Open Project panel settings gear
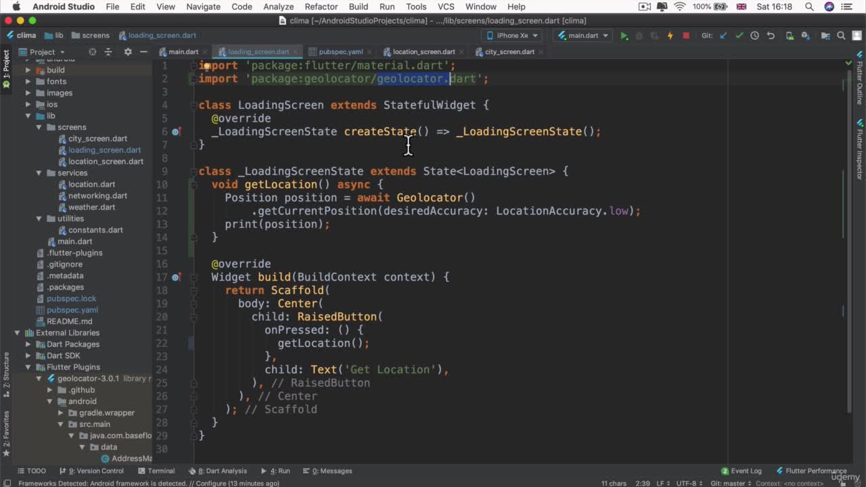 127,51
